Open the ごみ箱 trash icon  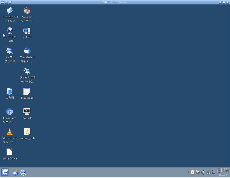coord(10,91)
